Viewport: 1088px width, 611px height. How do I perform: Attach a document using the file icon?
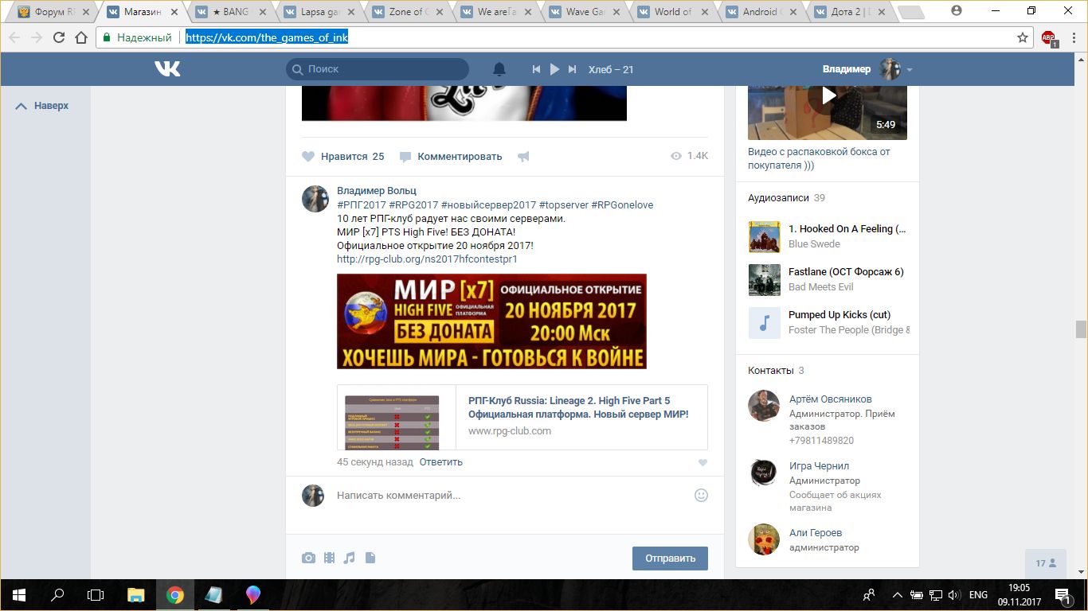[370, 558]
